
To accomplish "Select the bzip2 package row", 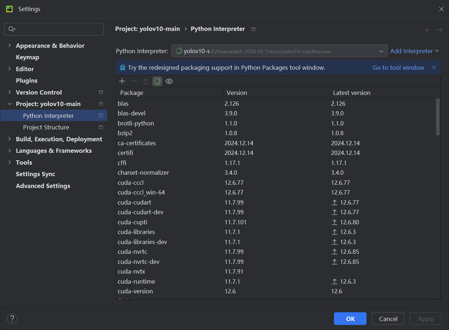I will [276, 133].
